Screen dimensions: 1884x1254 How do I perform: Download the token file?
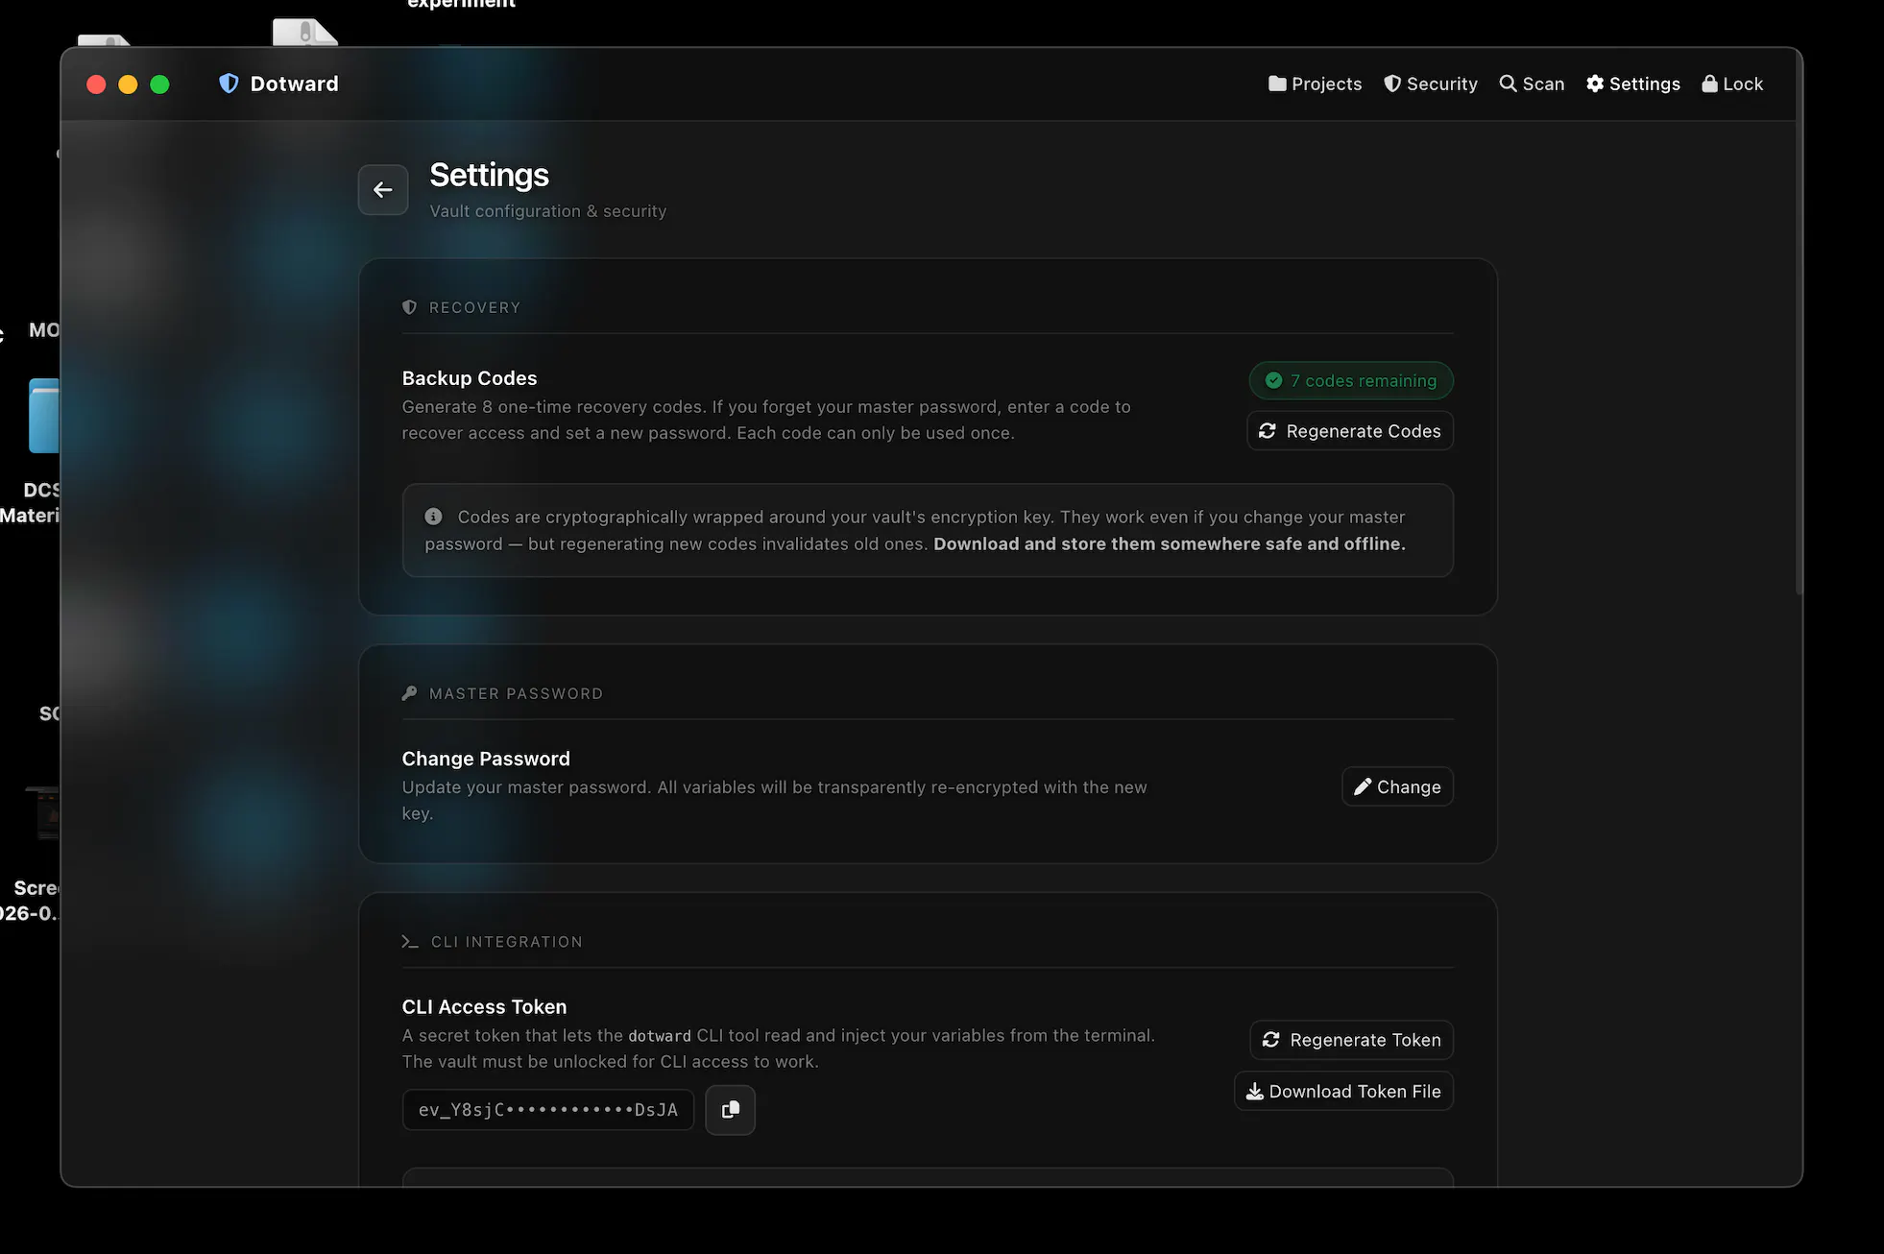1343,1091
